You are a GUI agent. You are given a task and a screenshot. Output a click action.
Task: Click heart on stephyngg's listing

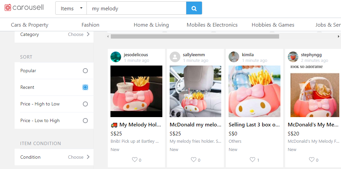311,160
